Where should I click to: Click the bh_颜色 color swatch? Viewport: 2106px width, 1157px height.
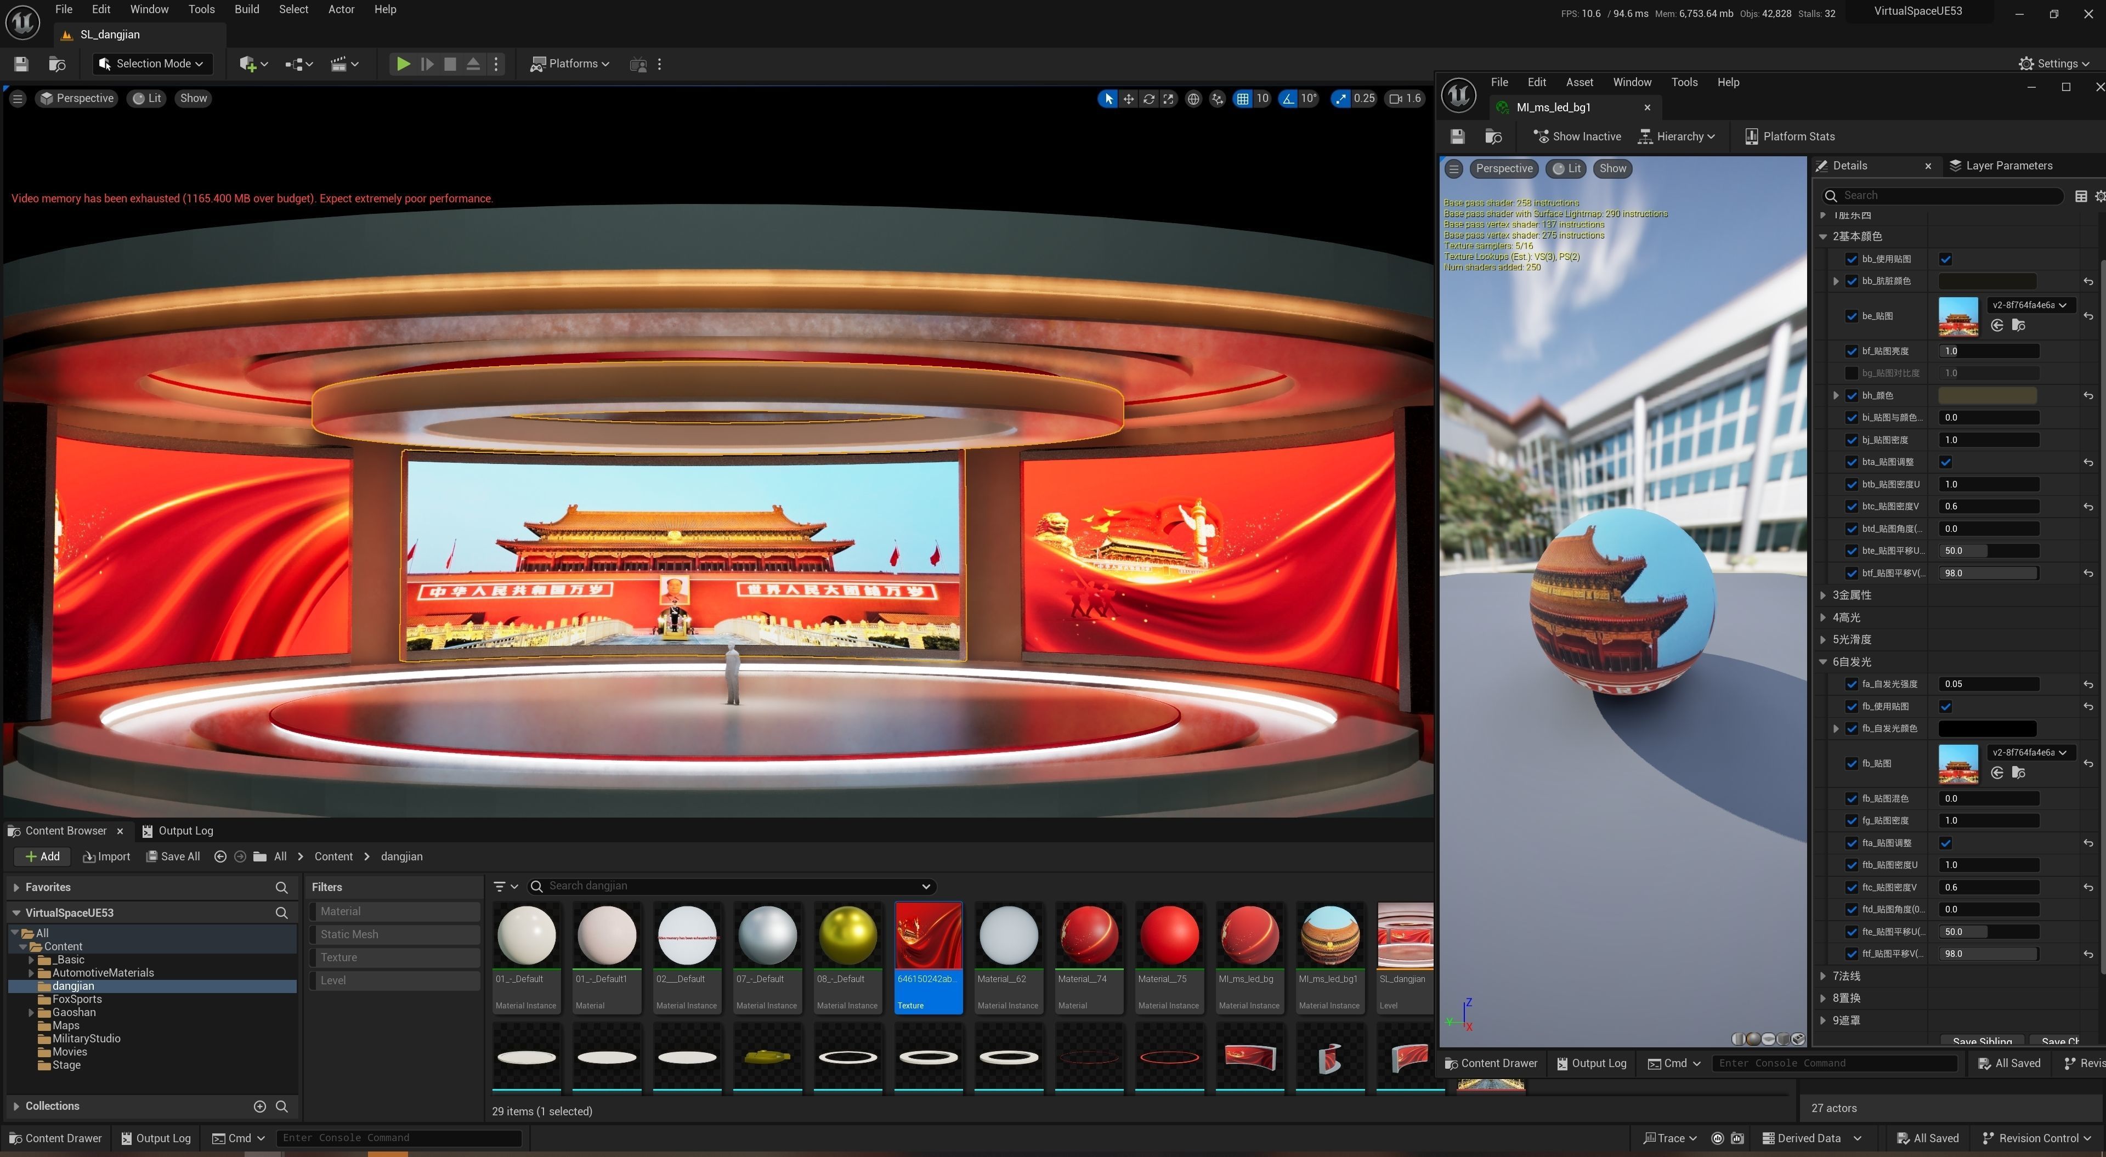[x=1986, y=395]
